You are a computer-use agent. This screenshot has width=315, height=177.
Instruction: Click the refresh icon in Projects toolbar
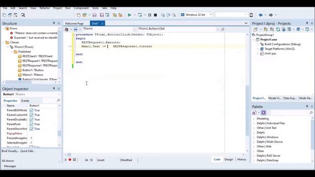(278, 29)
